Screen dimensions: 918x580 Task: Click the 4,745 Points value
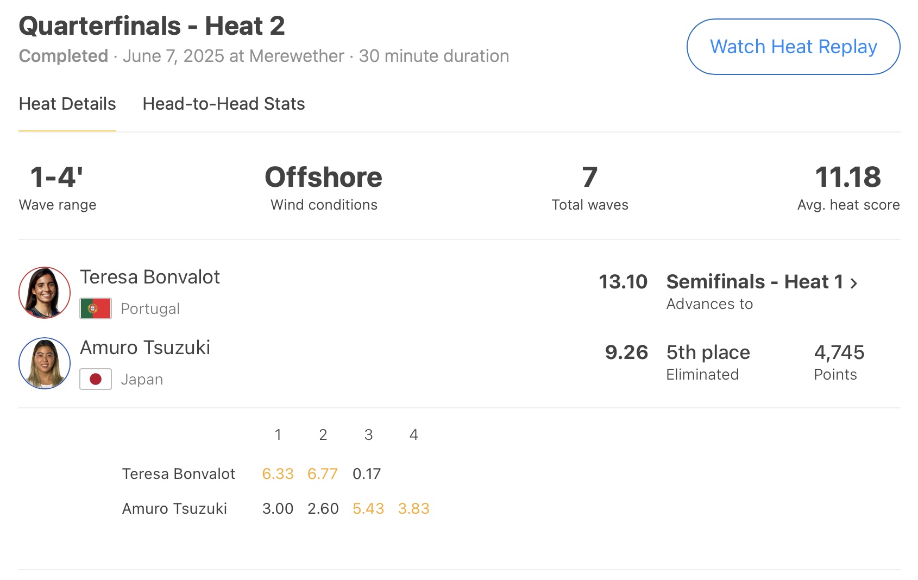click(839, 352)
